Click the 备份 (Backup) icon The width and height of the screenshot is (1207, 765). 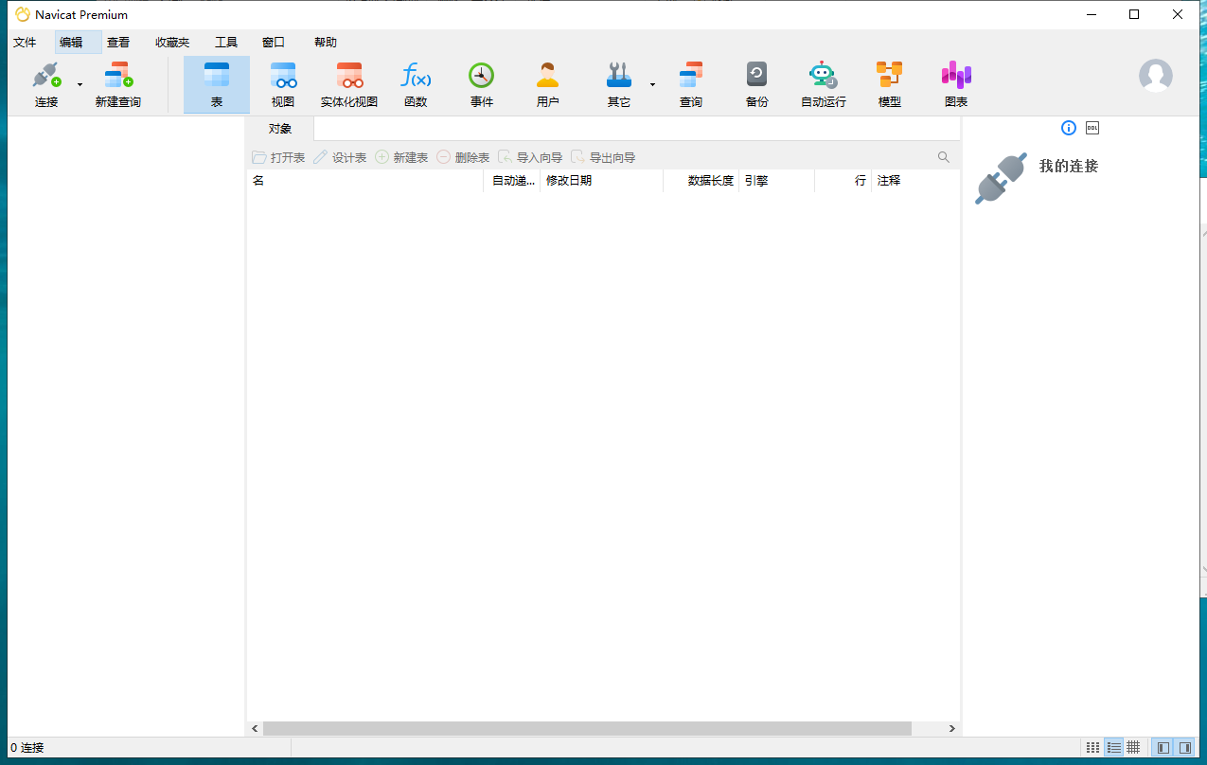(x=756, y=84)
